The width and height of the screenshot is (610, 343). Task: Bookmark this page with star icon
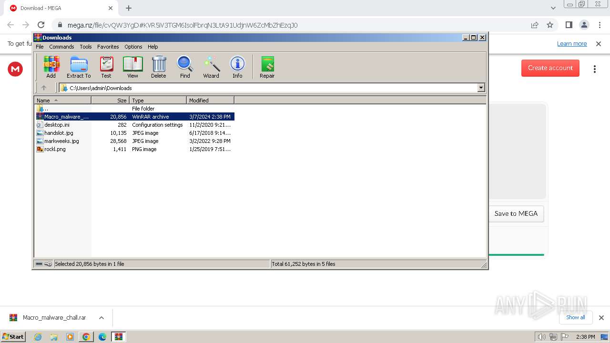click(x=550, y=25)
